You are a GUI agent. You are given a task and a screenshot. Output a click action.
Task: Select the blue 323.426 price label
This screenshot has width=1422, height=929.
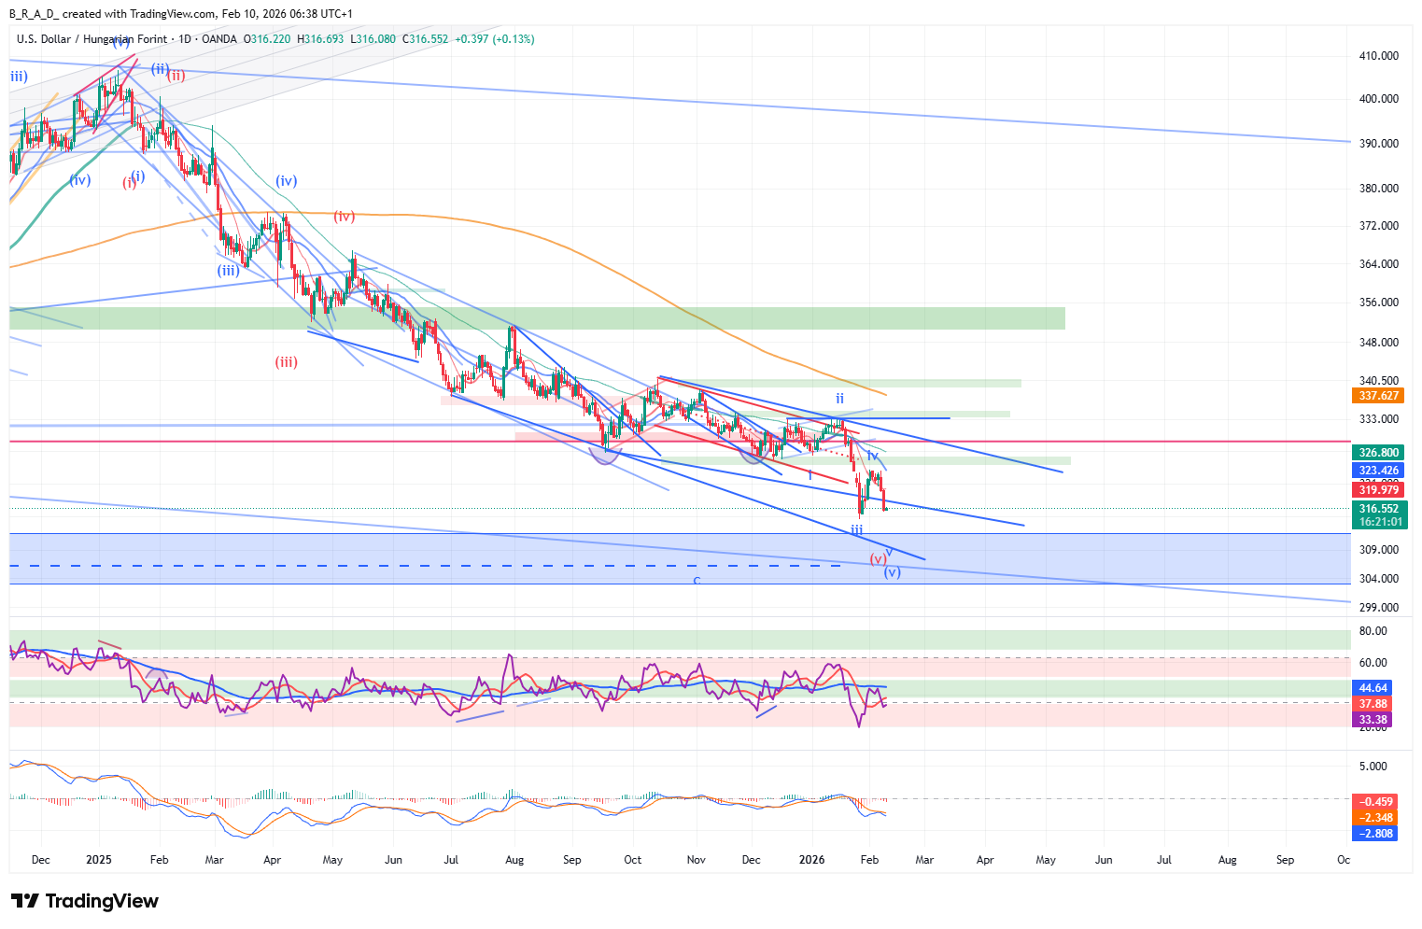pyautogui.click(x=1378, y=471)
